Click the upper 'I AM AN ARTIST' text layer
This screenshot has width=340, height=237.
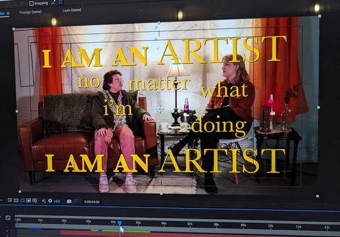point(164,51)
